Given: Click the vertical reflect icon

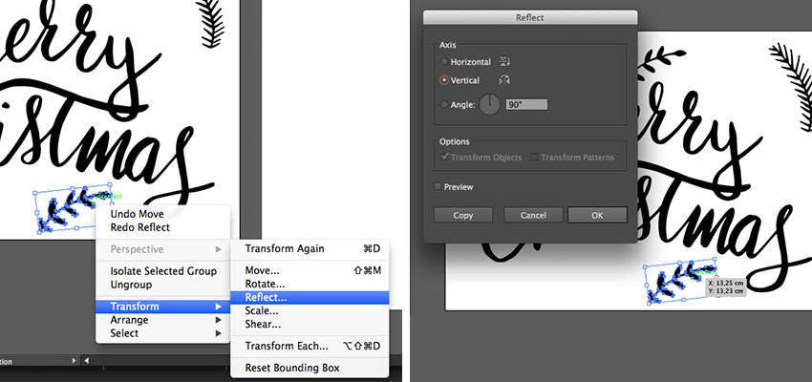Looking at the screenshot, I should click(504, 80).
